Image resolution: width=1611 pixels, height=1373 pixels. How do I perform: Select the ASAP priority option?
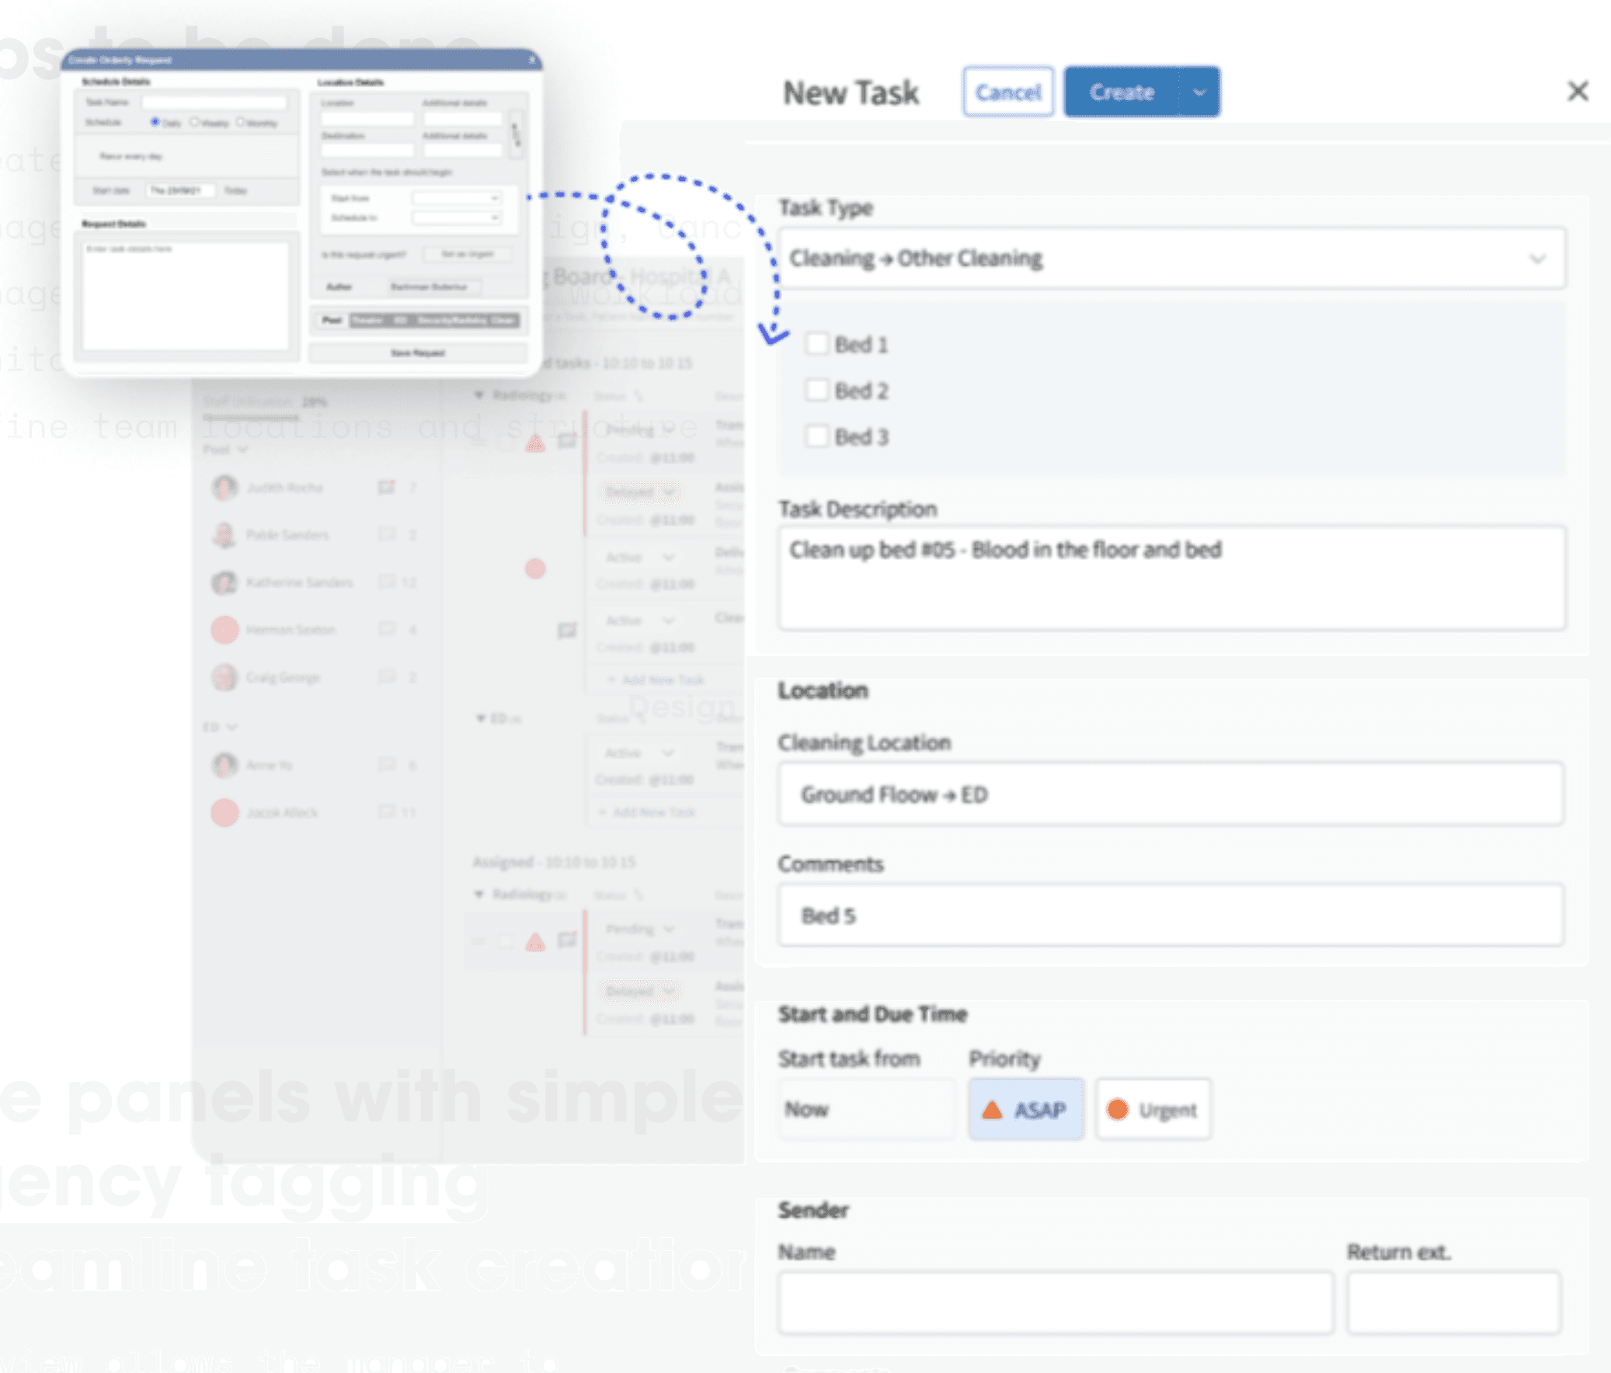click(x=1025, y=1110)
